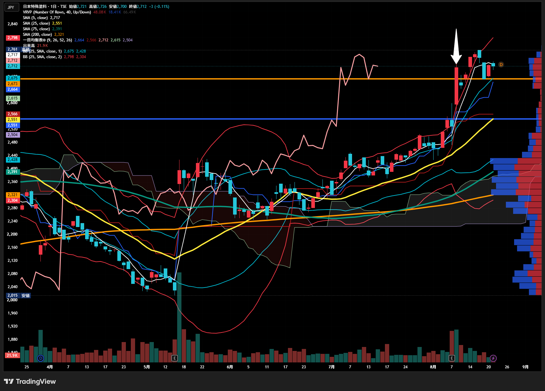Click the yellow 2,551 price label
545x391 pixels.
click(x=13, y=120)
